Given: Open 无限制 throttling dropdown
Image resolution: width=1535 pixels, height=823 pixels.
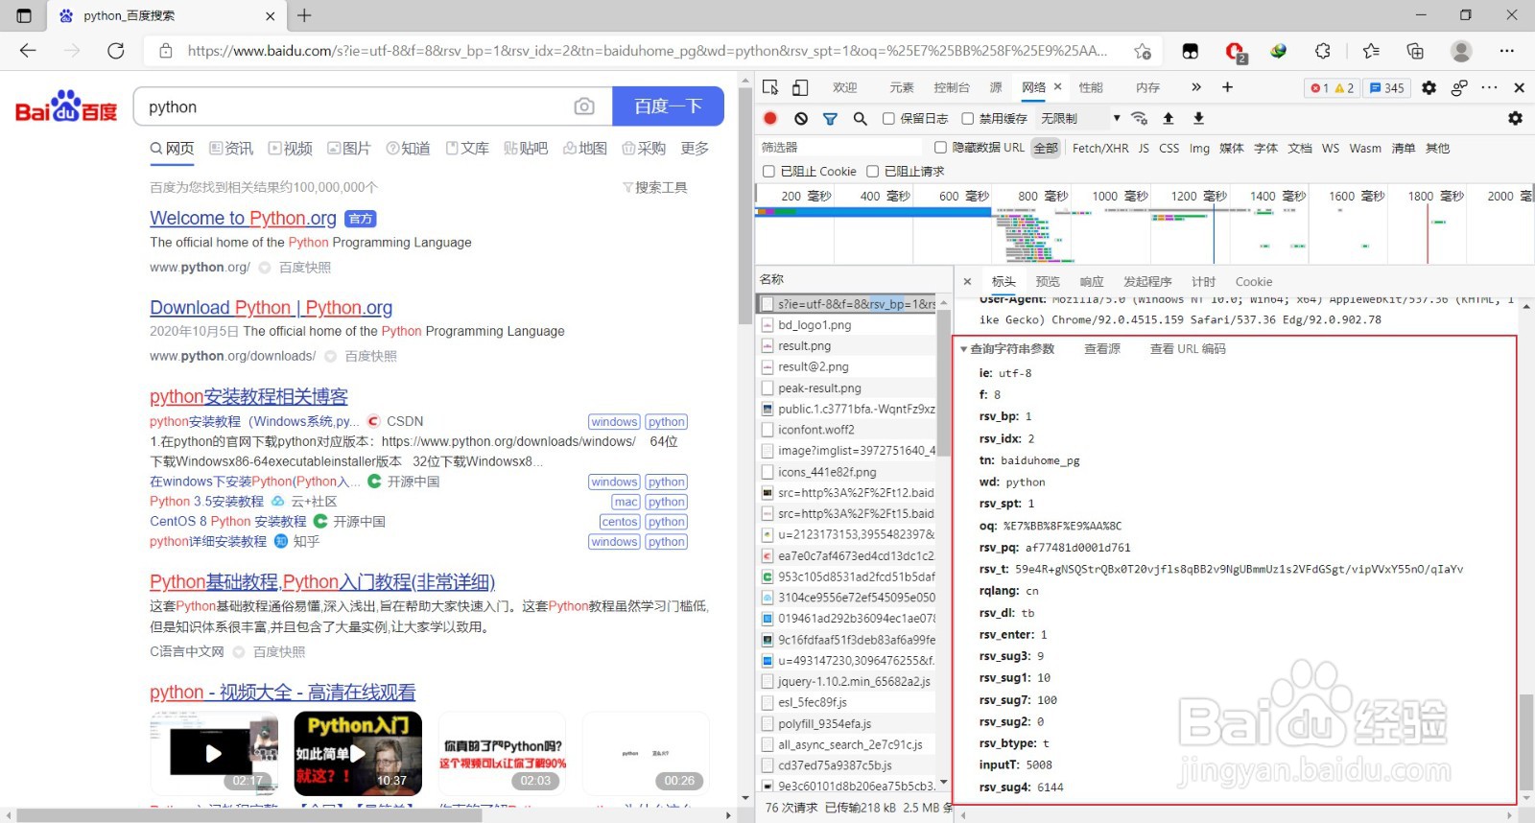Looking at the screenshot, I should [1080, 118].
